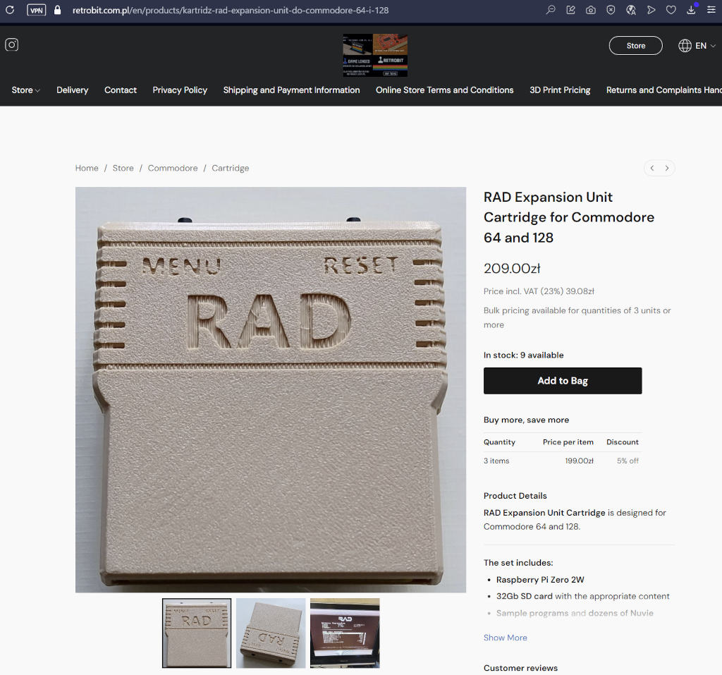
Task: Open Returns and Complaints menu item
Action: click(x=664, y=90)
